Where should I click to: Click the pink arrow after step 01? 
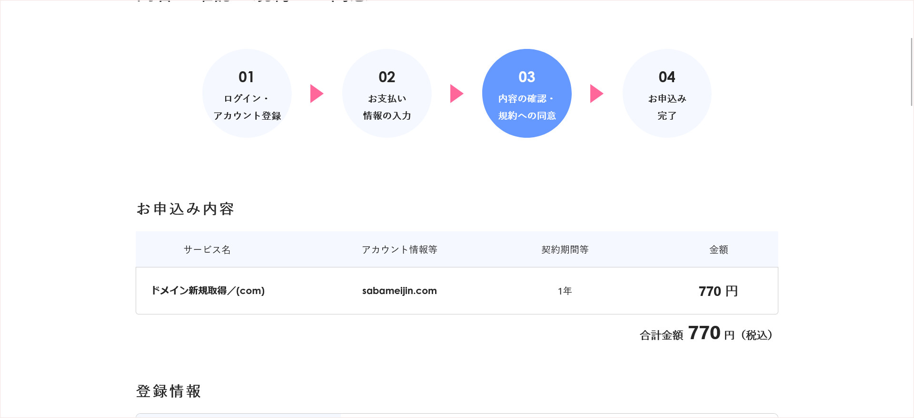point(316,94)
